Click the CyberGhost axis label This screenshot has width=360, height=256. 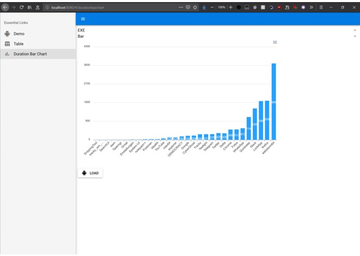(x=189, y=148)
